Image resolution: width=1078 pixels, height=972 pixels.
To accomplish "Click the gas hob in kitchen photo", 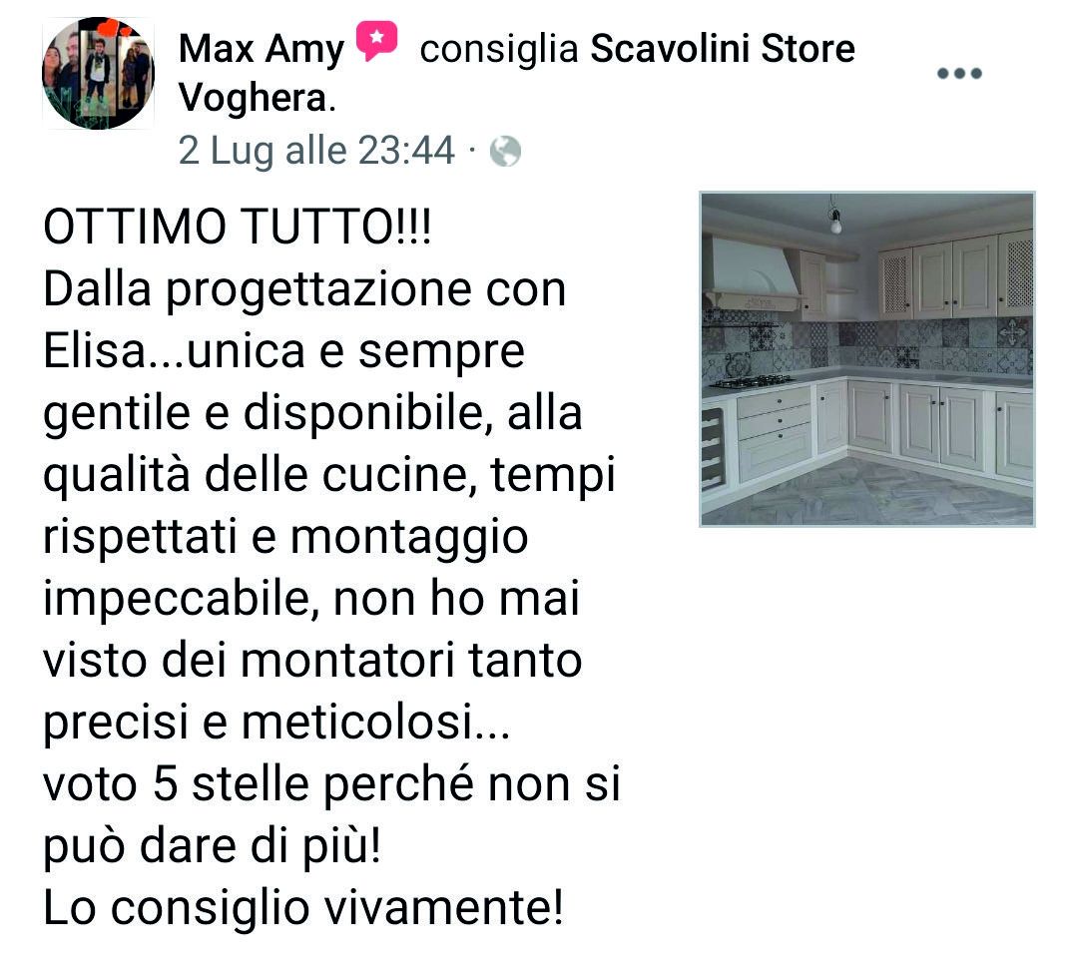I will coord(751,381).
